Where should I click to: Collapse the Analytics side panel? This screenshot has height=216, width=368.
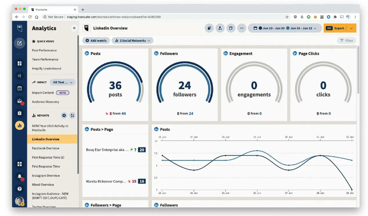74,28
